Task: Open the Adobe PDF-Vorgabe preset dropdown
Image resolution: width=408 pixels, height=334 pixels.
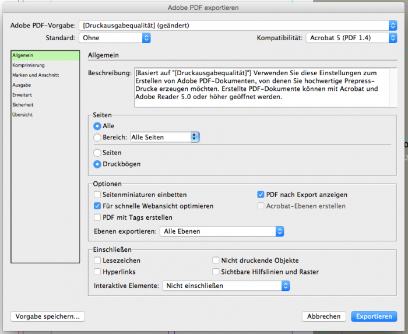Action: pos(238,26)
